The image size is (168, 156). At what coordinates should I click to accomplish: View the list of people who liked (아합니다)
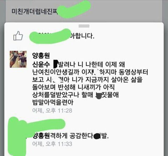click(82, 36)
